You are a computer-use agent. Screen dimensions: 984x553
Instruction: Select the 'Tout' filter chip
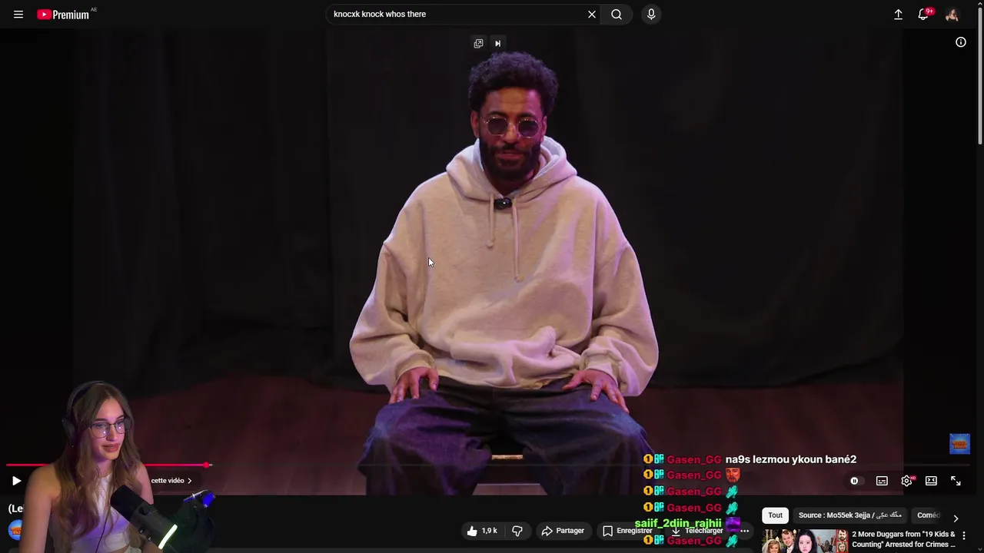tap(775, 515)
